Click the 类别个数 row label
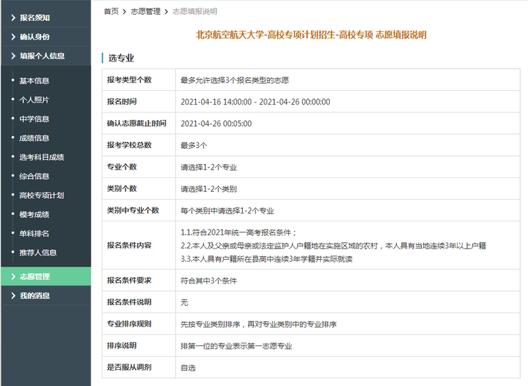Screen dimensions: 528x386 [121, 188]
